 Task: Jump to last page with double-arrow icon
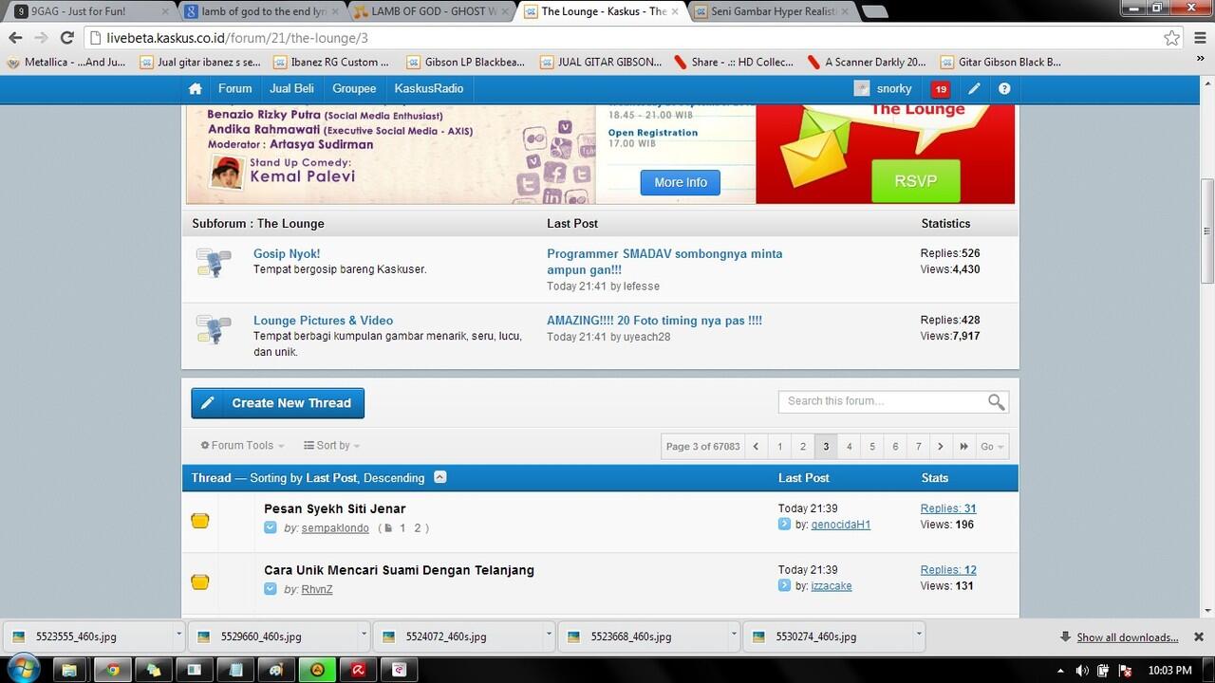click(963, 447)
